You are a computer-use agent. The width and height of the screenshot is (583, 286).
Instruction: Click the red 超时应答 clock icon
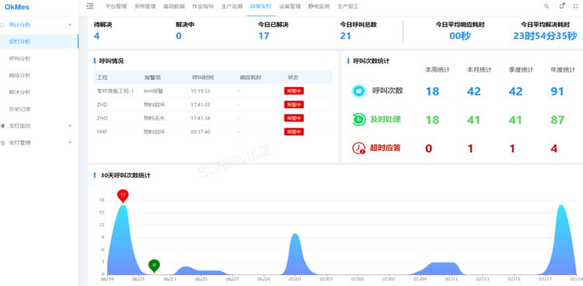tap(359, 148)
